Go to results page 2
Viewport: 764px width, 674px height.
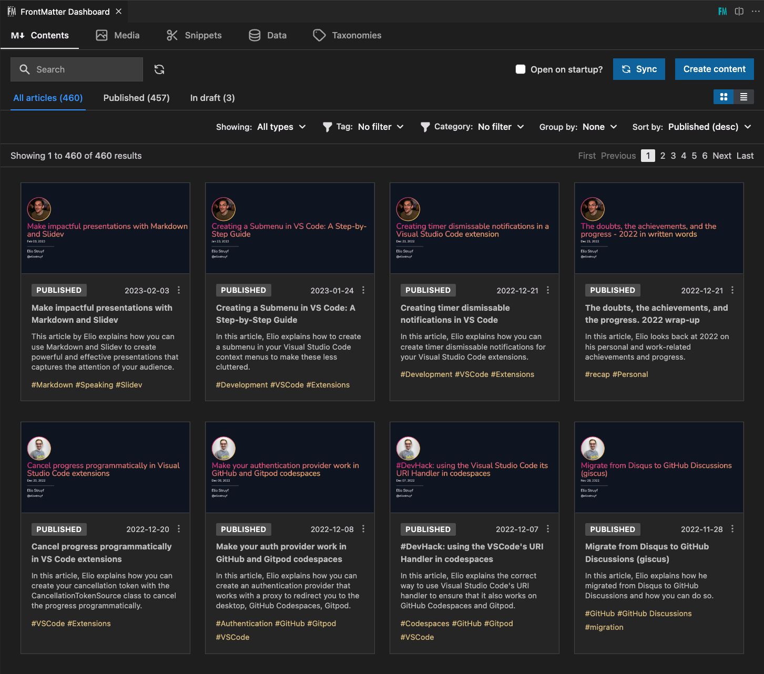tap(663, 156)
